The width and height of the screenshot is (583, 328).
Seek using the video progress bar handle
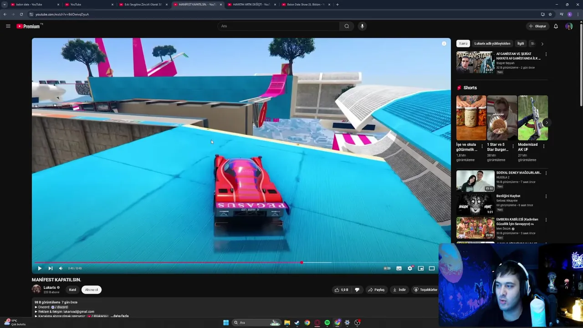[302, 262]
